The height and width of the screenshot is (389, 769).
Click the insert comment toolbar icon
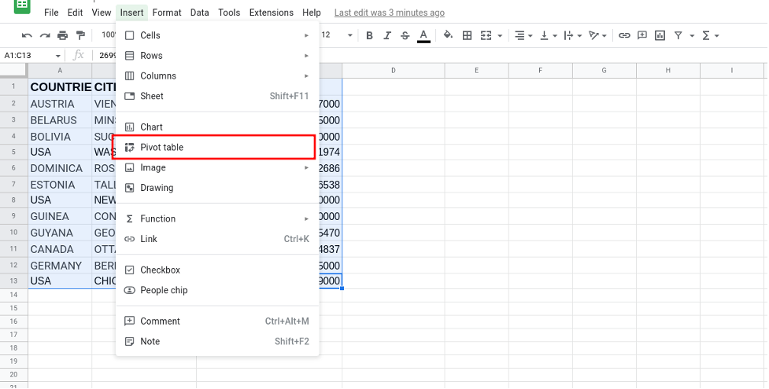tap(642, 35)
